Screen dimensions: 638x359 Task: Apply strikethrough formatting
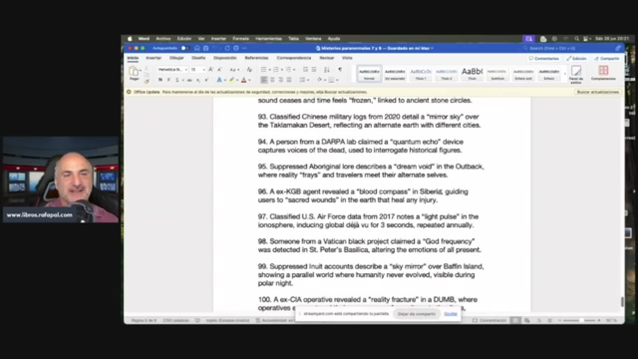point(189,80)
